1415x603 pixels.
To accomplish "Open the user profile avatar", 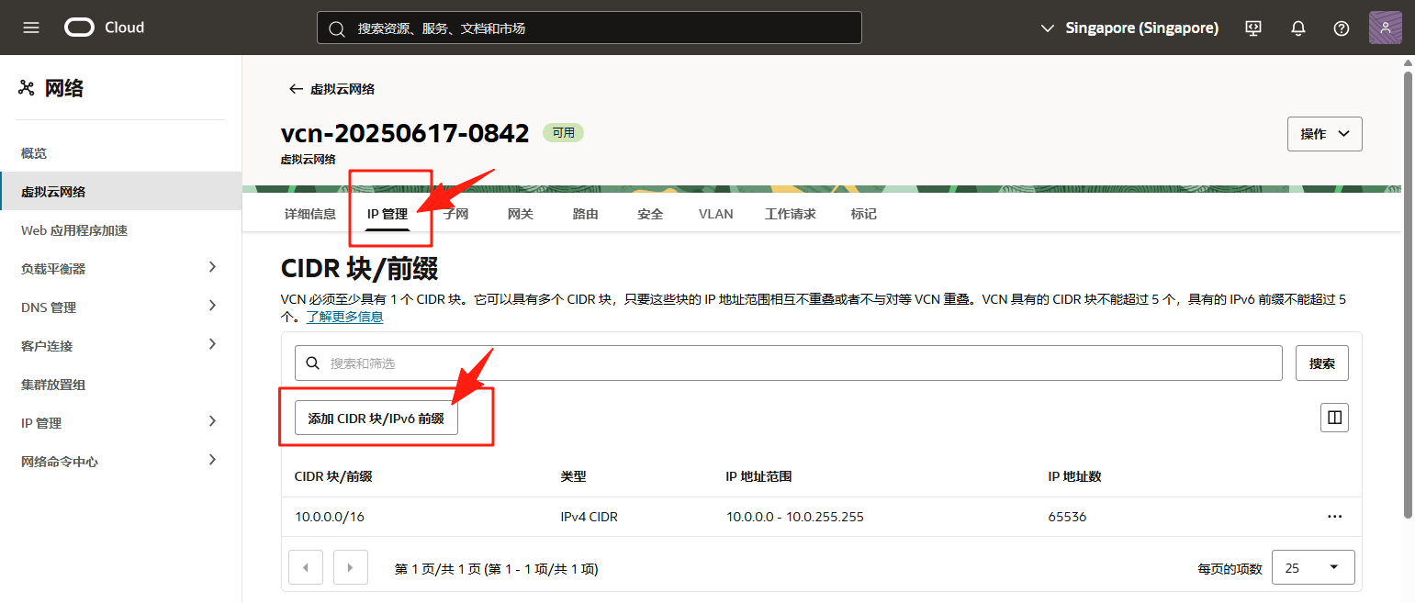I will [x=1385, y=28].
